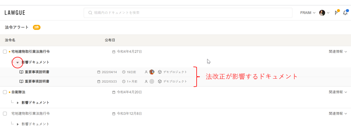351x130 pixels.
Task: Check the first 宅地建物取引業法施行令 checkbox
Action: pyautogui.click(x=5, y=52)
